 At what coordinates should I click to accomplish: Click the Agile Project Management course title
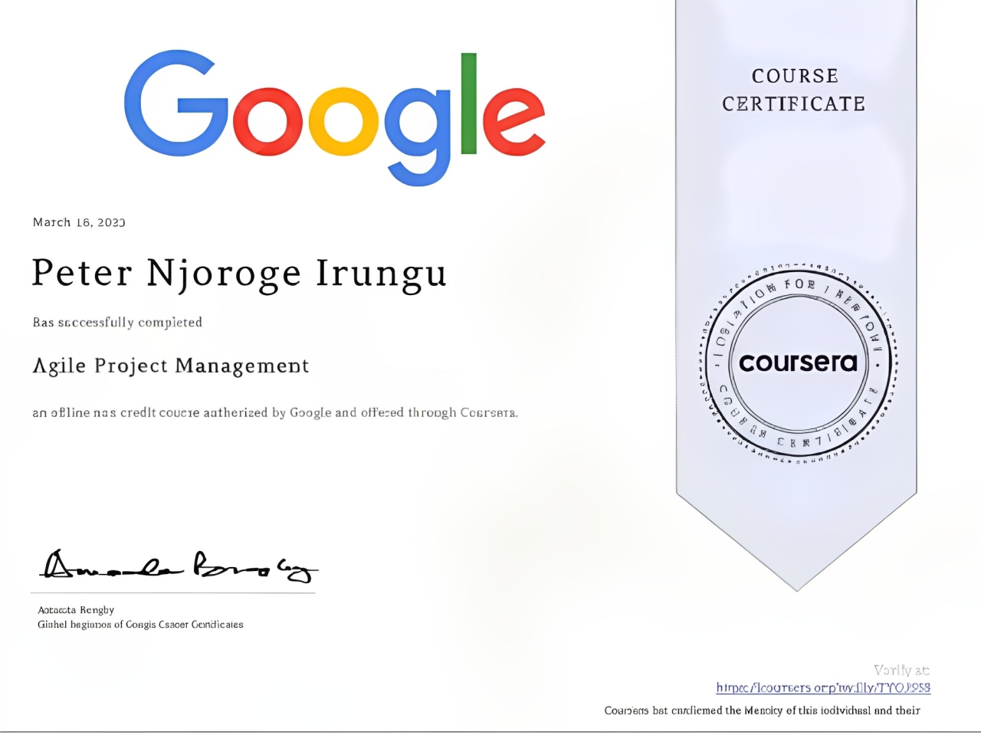[x=170, y=366]
